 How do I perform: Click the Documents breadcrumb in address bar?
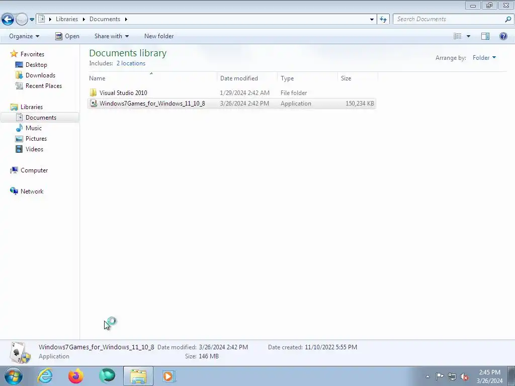(105, 19)
